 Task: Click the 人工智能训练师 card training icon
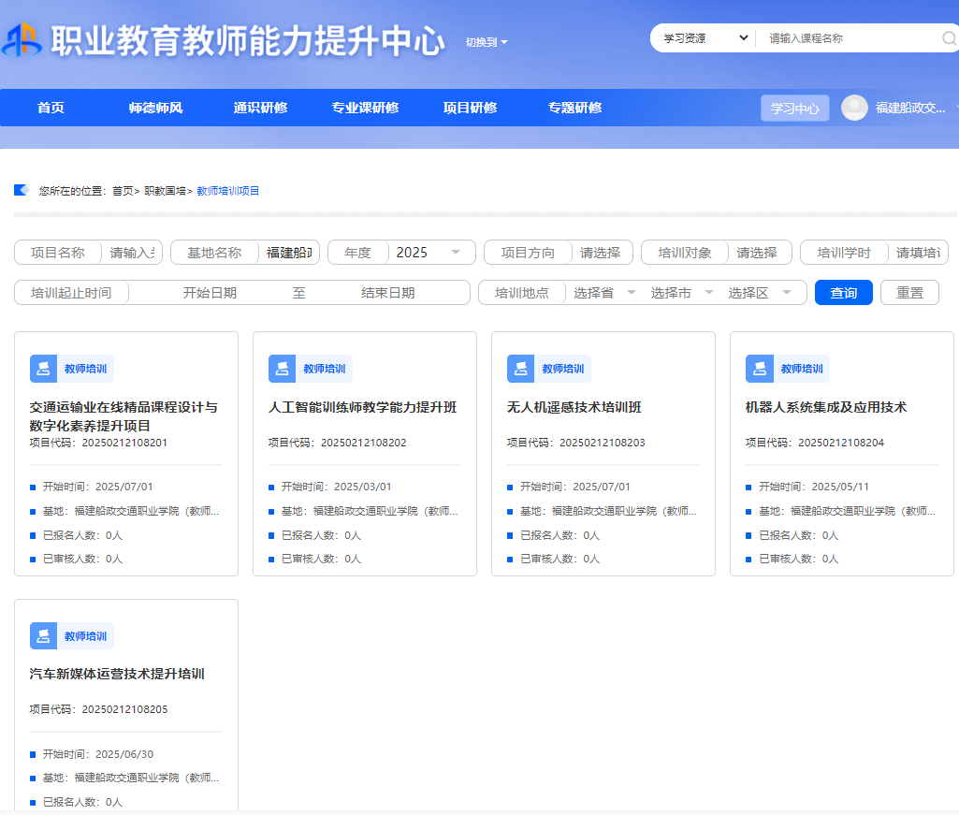282,369
